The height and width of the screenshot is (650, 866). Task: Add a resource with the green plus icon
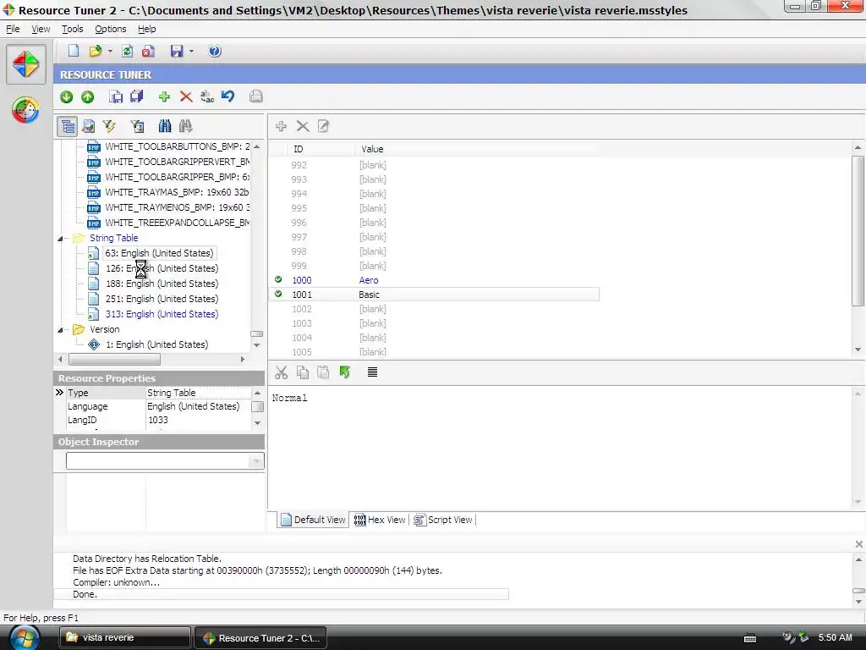point(164,96)
